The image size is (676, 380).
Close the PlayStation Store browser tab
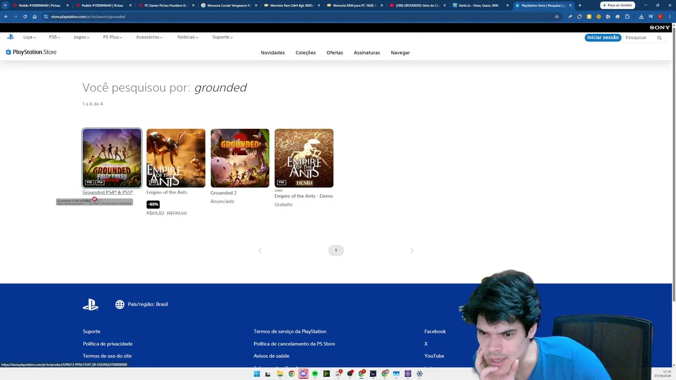point(570,5)
